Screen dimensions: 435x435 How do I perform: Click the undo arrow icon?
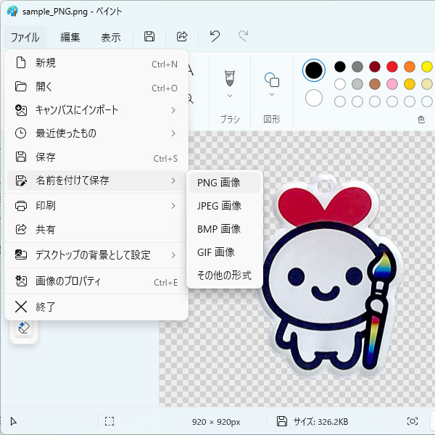[215, 36]
